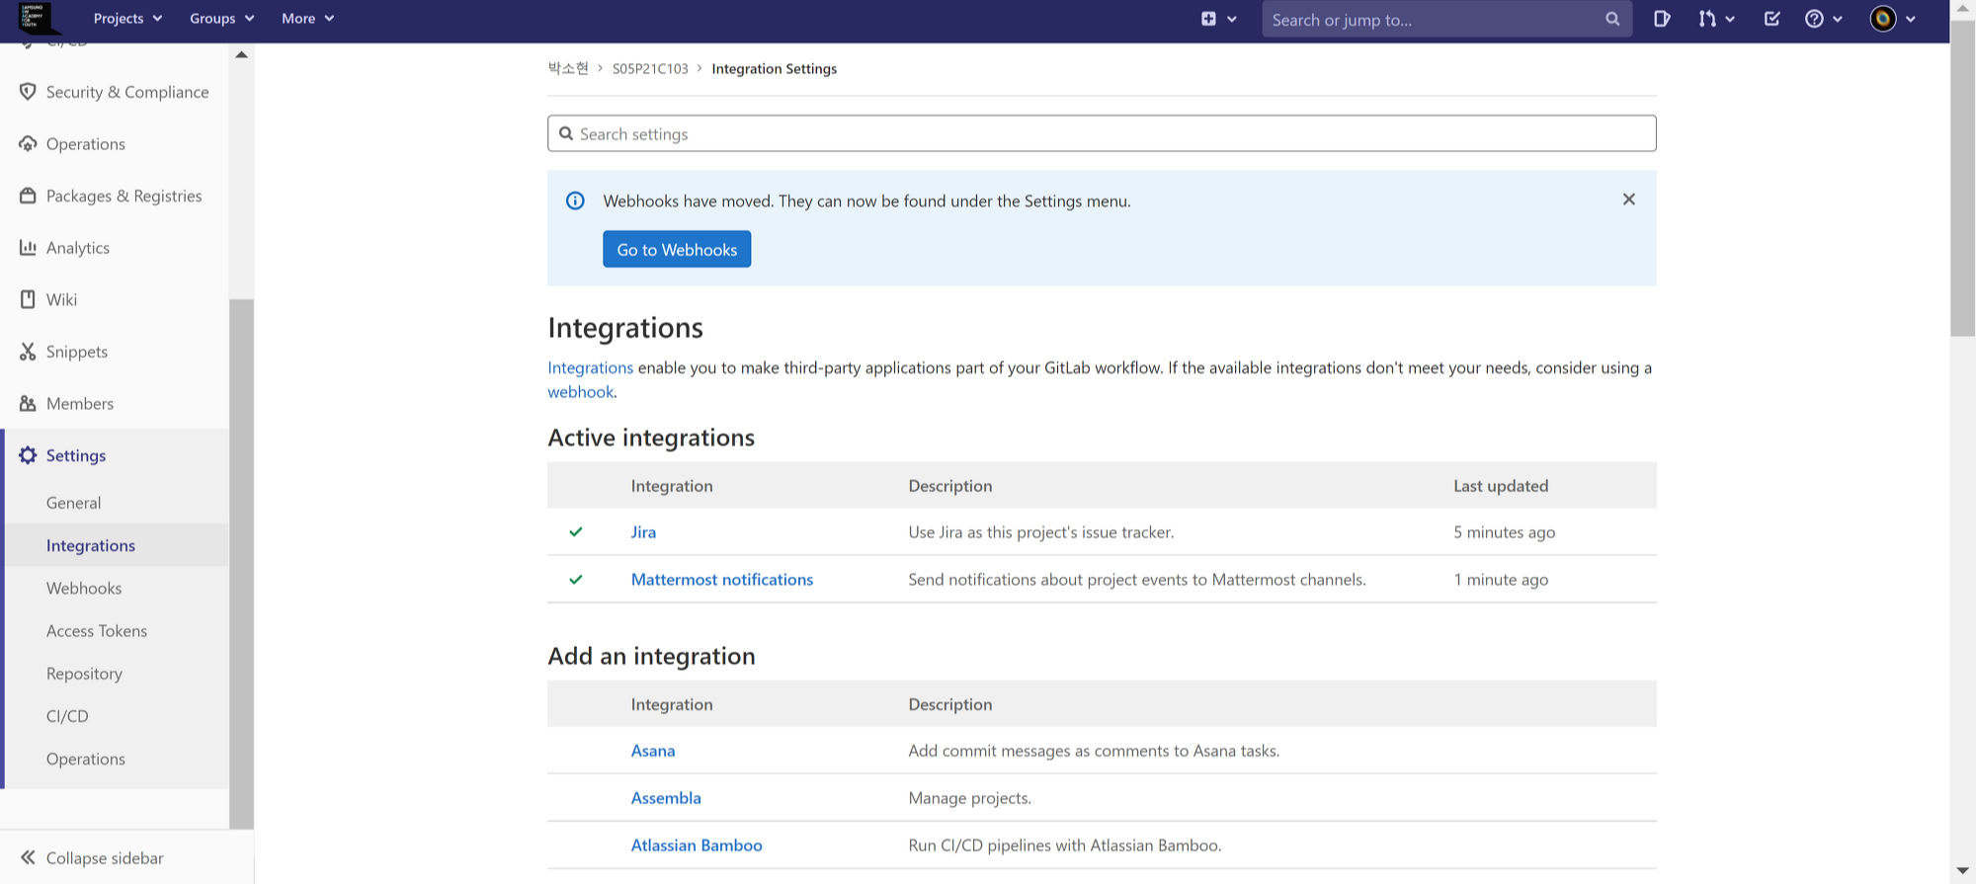Open the Mattermost notifications integration

pos(722,580)
